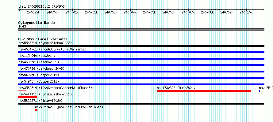Viewport: 273px width, 122px height.
Task: Select the blue nsv468650 variant bar
Action: pos(141,65)
